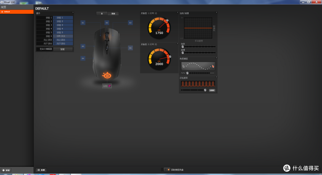Click the wave icon beside angle snapping slider
The width and height of the screenshot is (322, 175).
[183, 73]
